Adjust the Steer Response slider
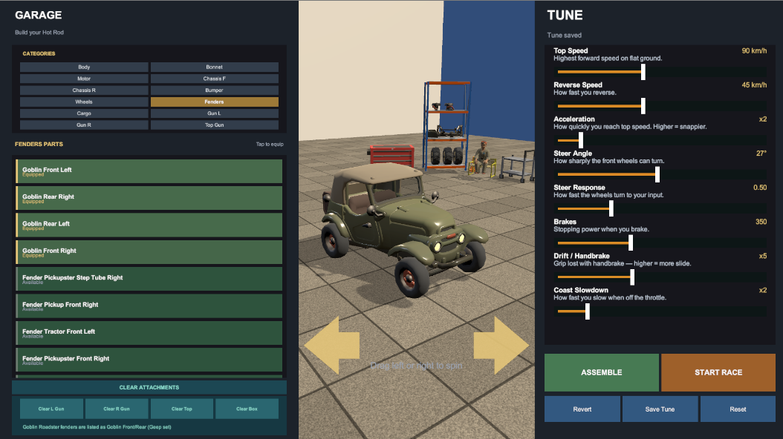 click(662, 209)
